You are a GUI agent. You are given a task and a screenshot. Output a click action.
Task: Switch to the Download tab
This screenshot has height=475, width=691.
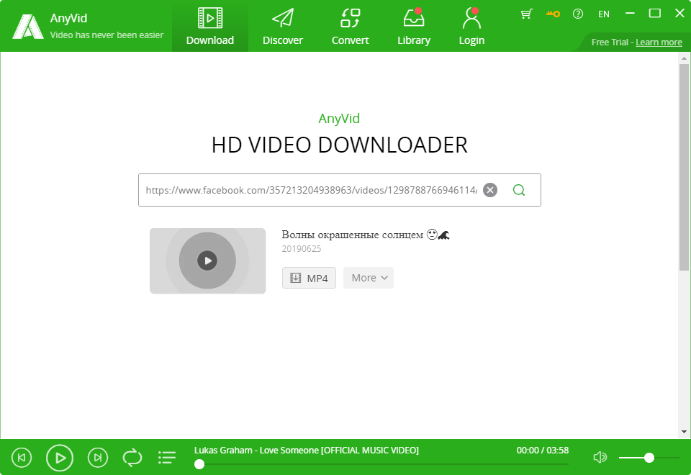tap(209, 26)
